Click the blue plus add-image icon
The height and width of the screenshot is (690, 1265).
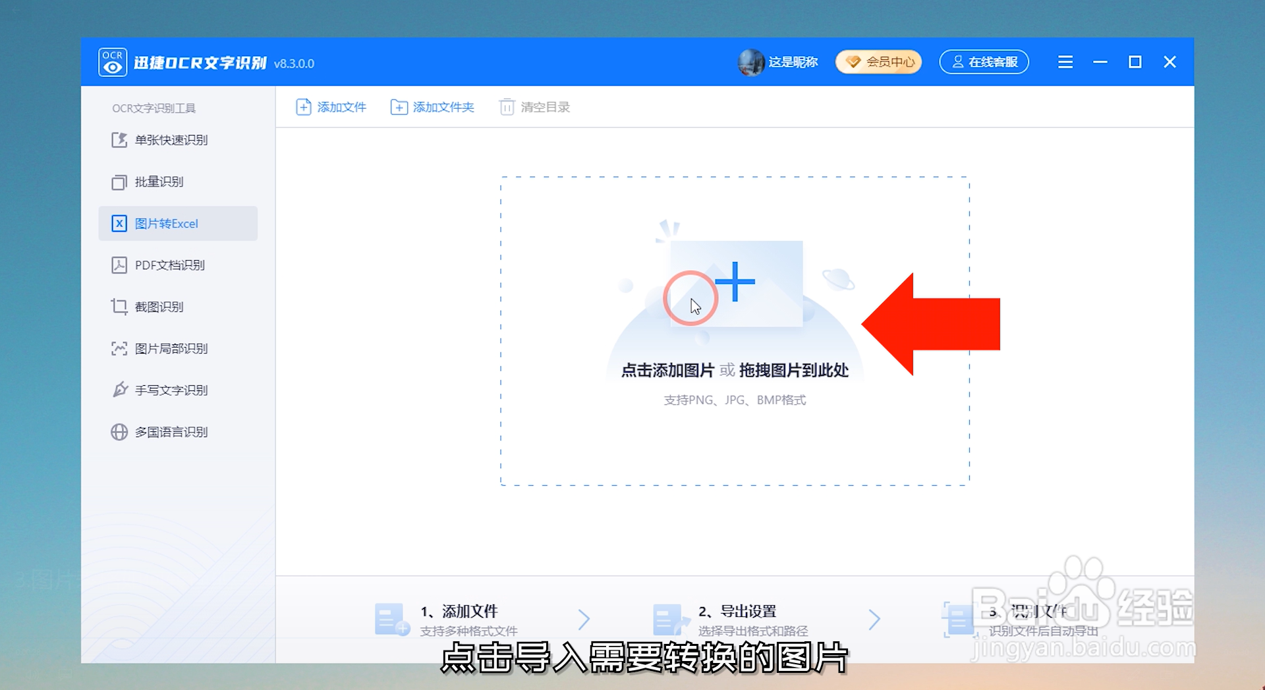735,282
